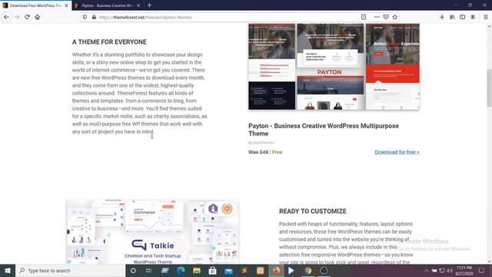This screenshot has height=277, width=492.
Task: Open OBS Studio from taskbar
Action: (324, 270)
